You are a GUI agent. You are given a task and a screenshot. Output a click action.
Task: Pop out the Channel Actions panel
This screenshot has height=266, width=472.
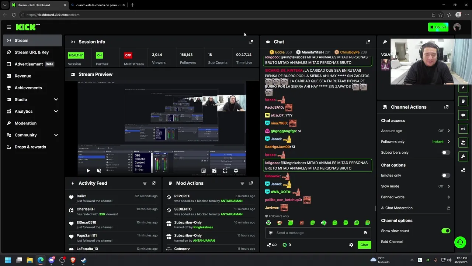coord(446,107)
